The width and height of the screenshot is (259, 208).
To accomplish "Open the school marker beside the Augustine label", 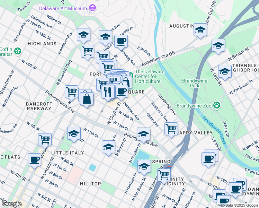I will tap(200, 30).
